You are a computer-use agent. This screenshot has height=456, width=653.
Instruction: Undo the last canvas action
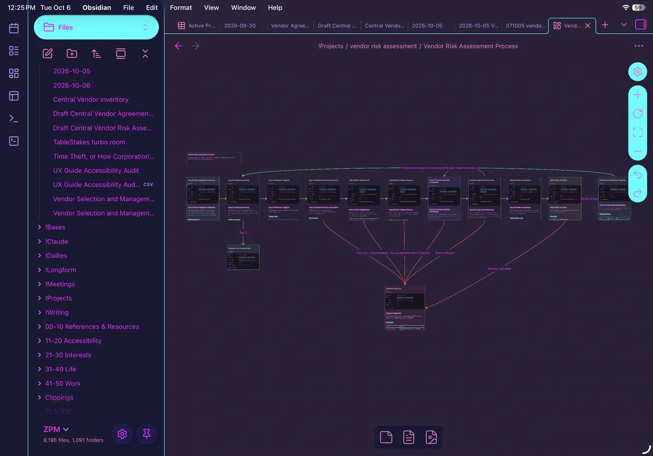click(638, 175)
